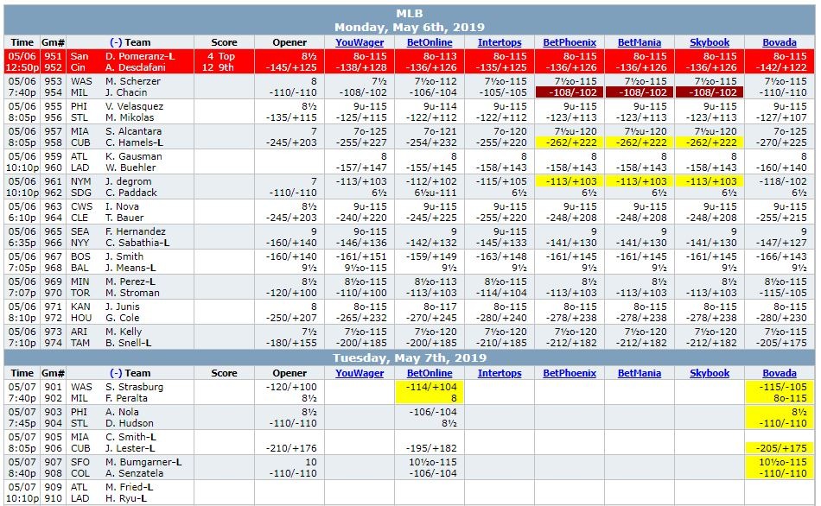The width and height of the screenshot is (821, 506).
Task: Open the Bovada link in Monday's header
Action: [x=780, y=42]
